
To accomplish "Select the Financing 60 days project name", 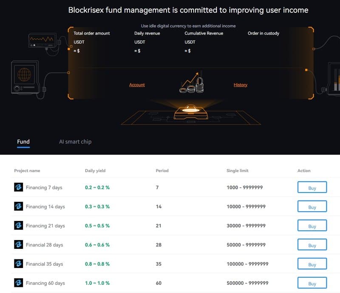I will click(x=45, y=283).
